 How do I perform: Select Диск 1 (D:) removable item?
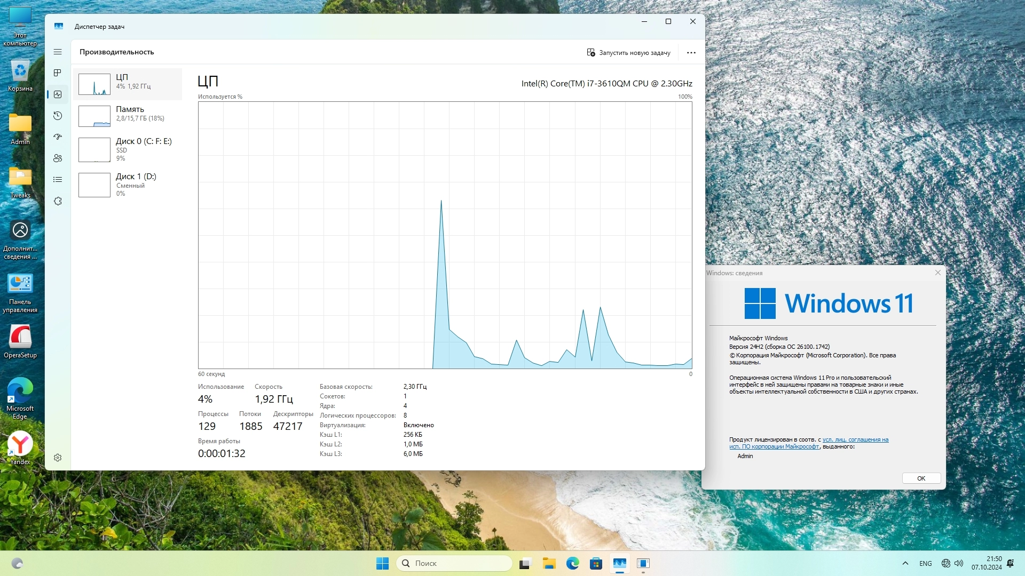point(128,185)
